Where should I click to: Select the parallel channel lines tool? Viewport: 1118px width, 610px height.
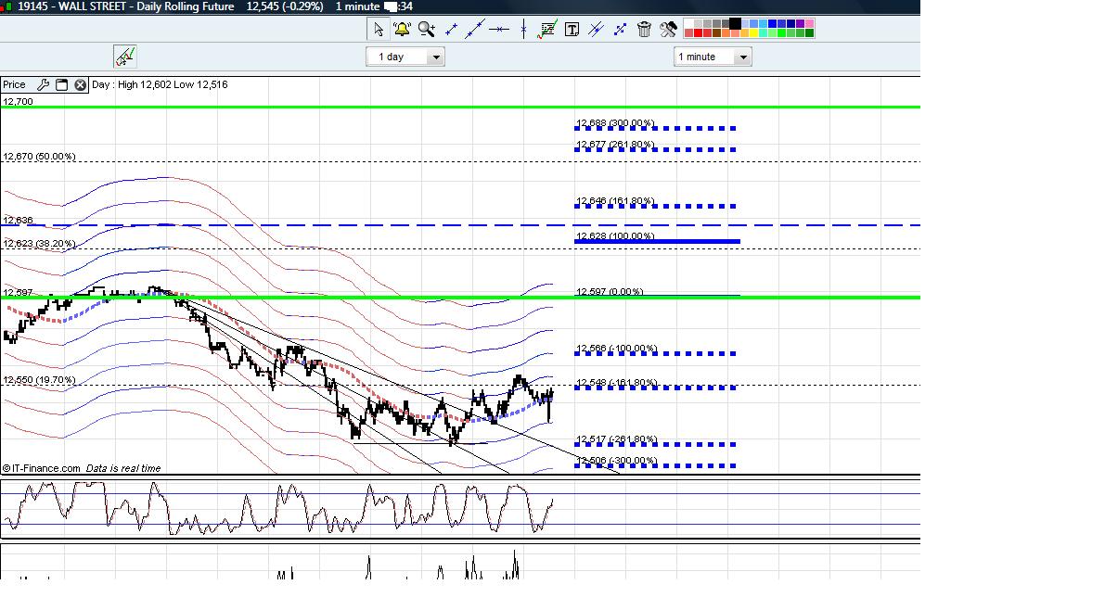tap(596, 30)
